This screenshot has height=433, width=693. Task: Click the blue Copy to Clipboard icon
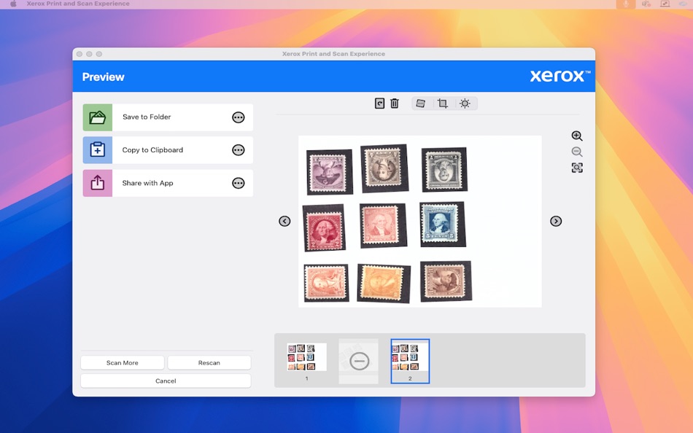pyautogui.click(x=98, y=150)
